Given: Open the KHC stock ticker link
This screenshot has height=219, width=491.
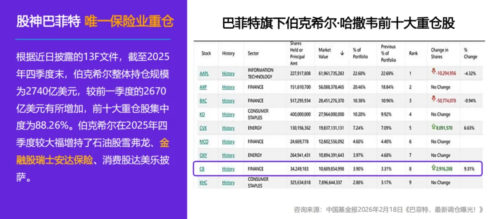Looking at the screenshot, I should [x=204, y=182].
